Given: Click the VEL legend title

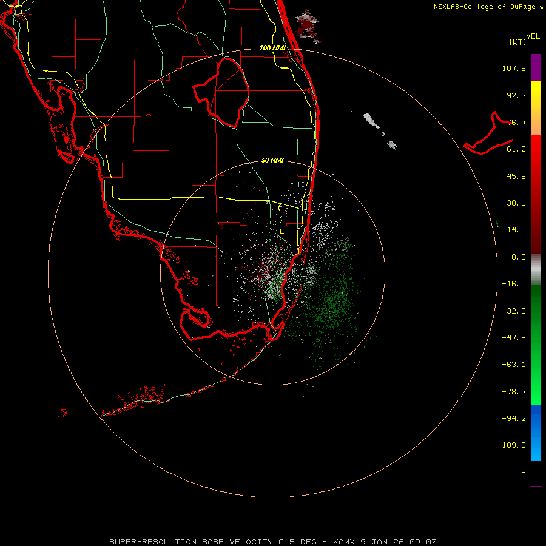Looking at the screenshot, I should pos(533,36).
